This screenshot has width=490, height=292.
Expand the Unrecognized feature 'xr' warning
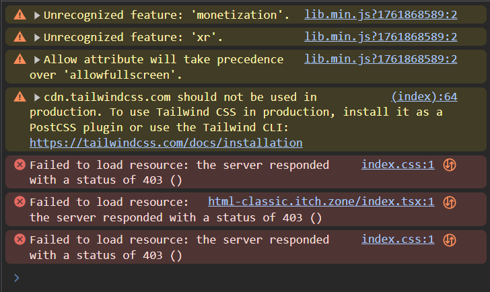[37, 37]
